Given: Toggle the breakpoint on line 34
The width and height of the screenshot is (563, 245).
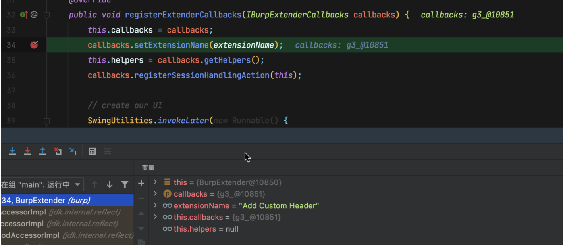Looking at the screenshot, I should coord(34,45).
